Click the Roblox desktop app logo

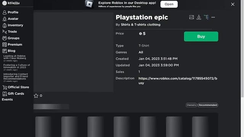89,4
